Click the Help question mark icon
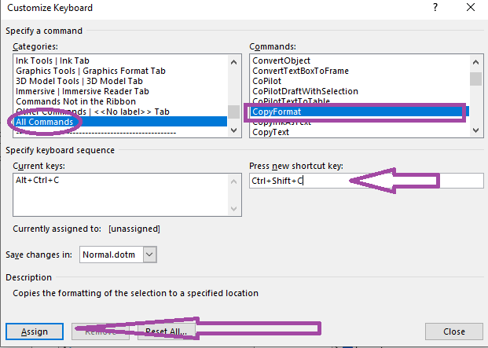 [435, 7]
